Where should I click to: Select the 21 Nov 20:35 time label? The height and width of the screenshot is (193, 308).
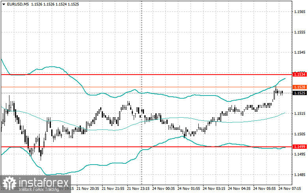point(88,189)
